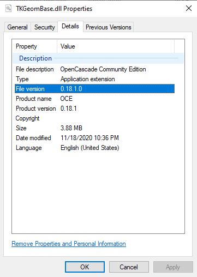Screen dimensions: 197x277
Task: Click the 0.18.1 product version value
Action: (x=69, y=109)
